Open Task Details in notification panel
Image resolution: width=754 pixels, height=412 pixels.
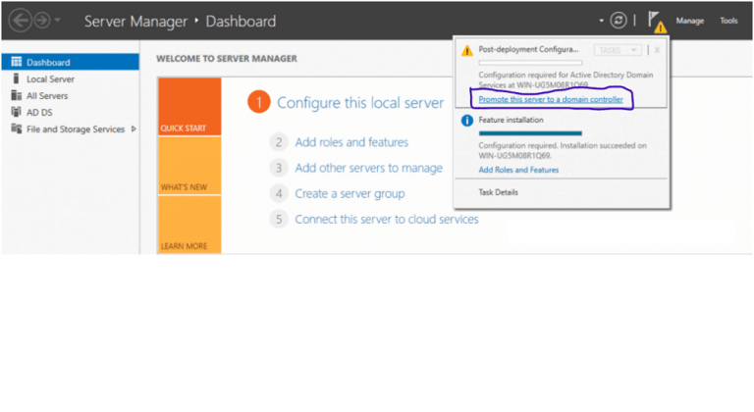[498, 192]
